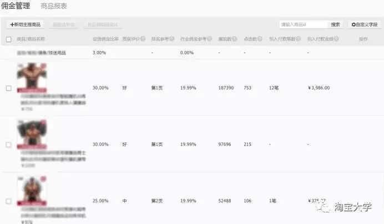
Task: Click help icon beside 引入付款金额 column header
Action: coord(336,39)
